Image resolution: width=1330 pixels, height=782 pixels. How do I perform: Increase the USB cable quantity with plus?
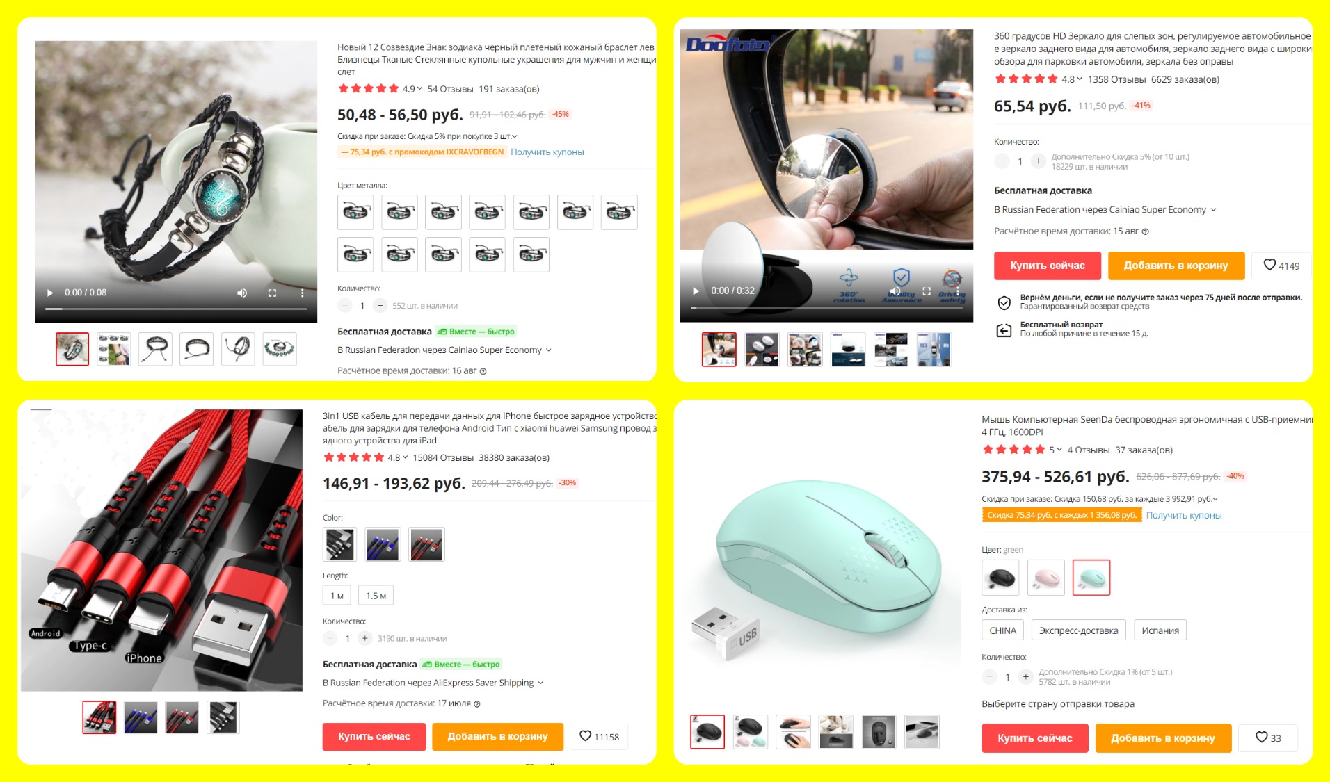[364, 638]
